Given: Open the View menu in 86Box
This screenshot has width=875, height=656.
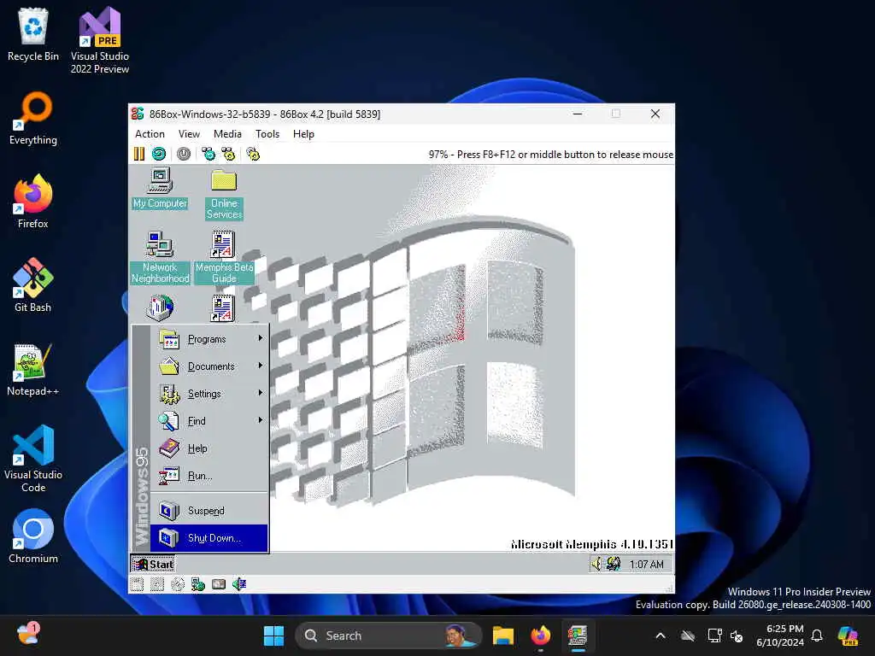Looking at the screenshot, I should click(x=189, y=134).
